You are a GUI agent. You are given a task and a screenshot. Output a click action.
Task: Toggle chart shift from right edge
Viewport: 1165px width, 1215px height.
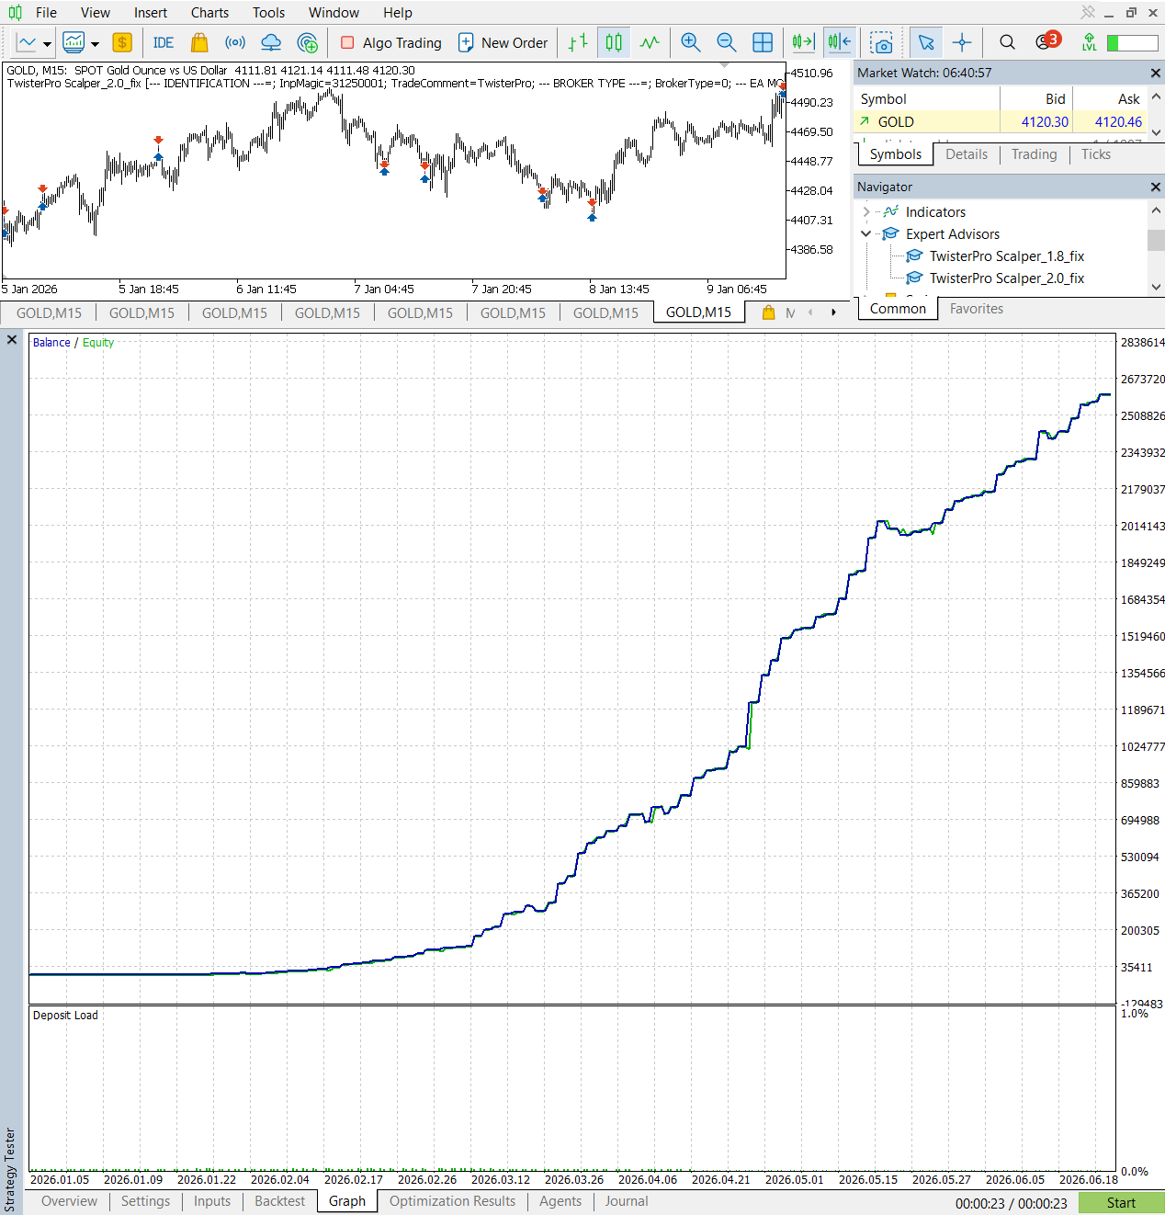coord(840,42)
